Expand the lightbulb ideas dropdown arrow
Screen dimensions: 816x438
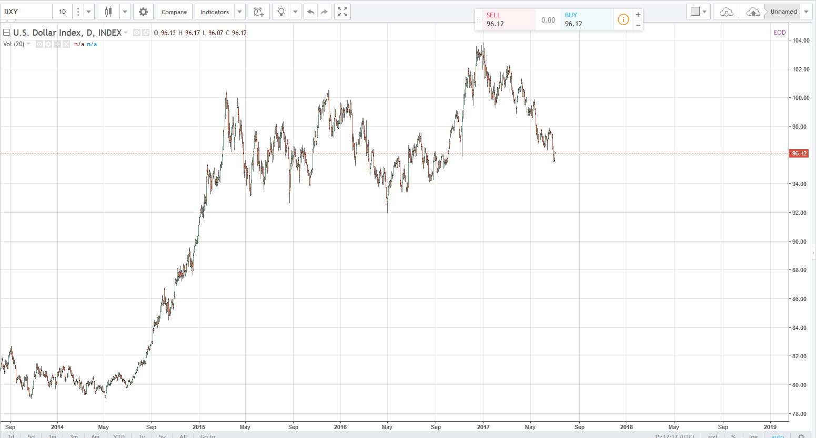(296, 12)
